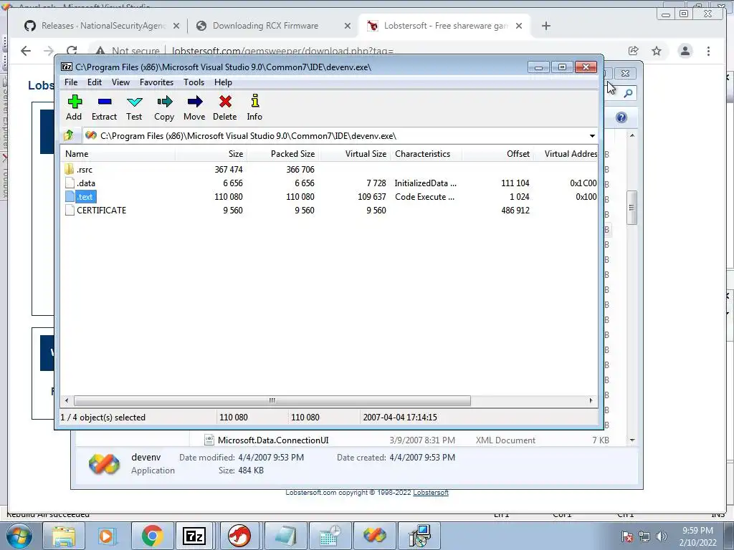Open the Favorites menu

pos(156,82)
